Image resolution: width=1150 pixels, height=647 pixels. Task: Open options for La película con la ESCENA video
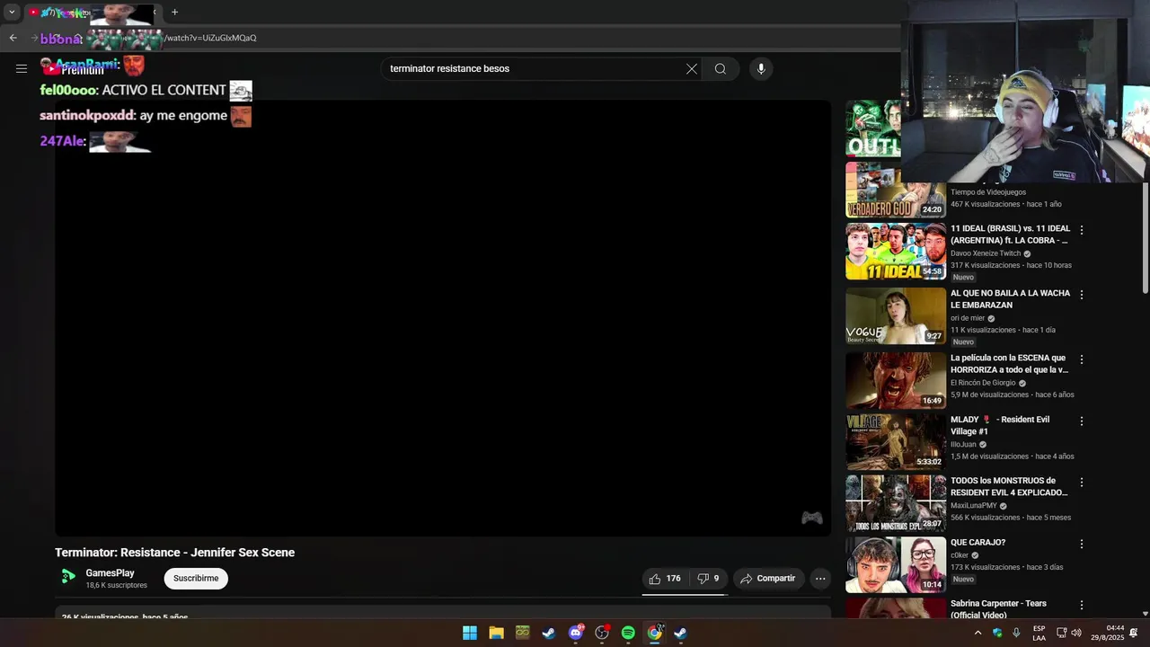(1082, 359)
